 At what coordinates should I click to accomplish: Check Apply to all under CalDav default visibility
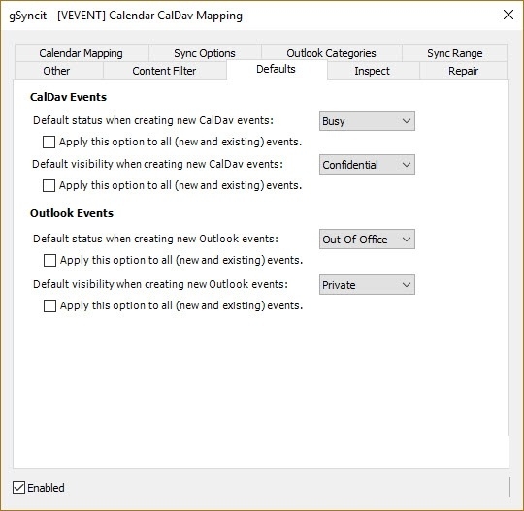49,185
